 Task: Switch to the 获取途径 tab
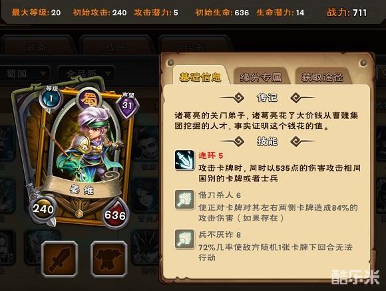pos(322,77)
